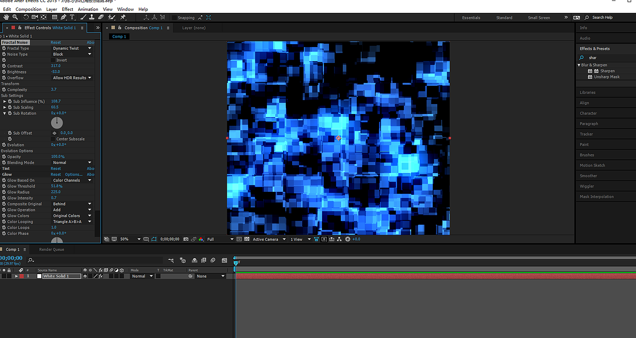Open Show Channel color management icon

[201, 239]
